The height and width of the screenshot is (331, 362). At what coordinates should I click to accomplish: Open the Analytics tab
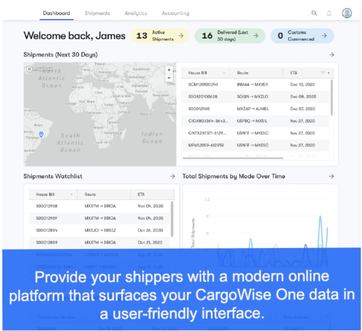coord(136,13)
